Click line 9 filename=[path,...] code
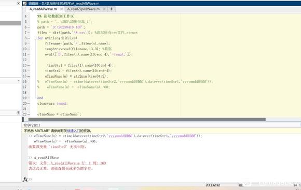Screen dimensions: 301x190 [77, 43]
